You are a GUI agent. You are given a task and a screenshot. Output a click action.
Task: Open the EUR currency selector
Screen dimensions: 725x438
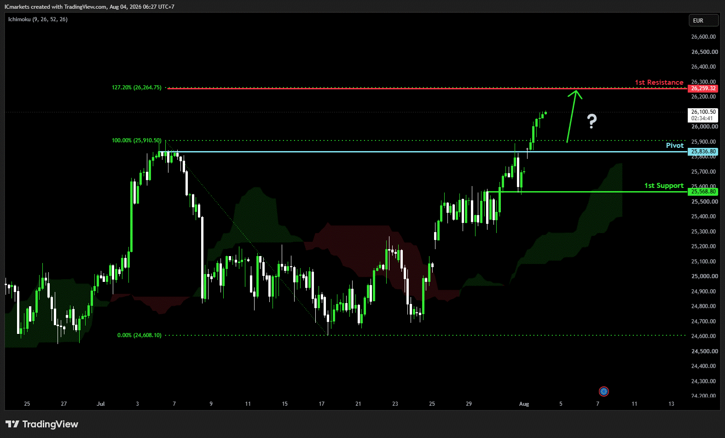[x=703, y=21]
